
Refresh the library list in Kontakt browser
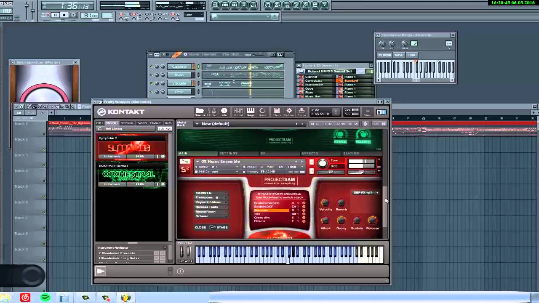(x=100, y=129)
